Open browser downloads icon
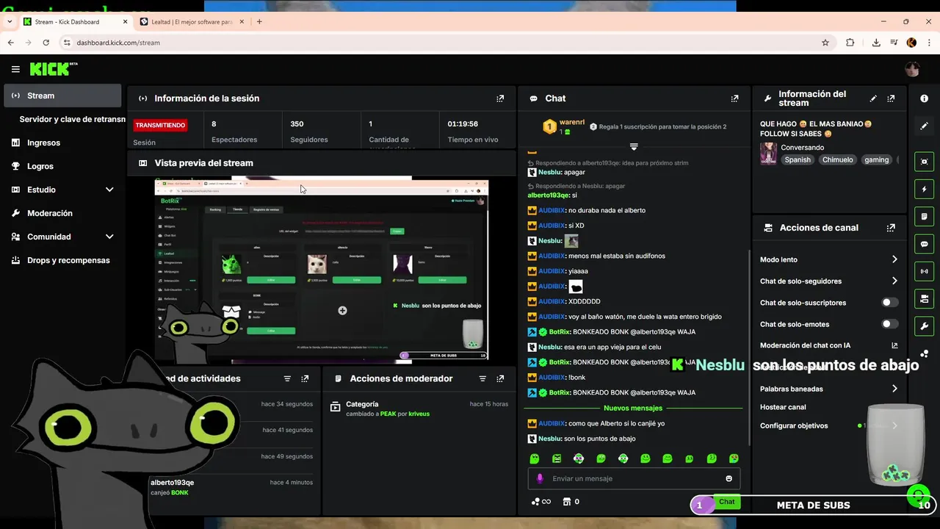This screenshot has width=940, height=529. (876, 43)
